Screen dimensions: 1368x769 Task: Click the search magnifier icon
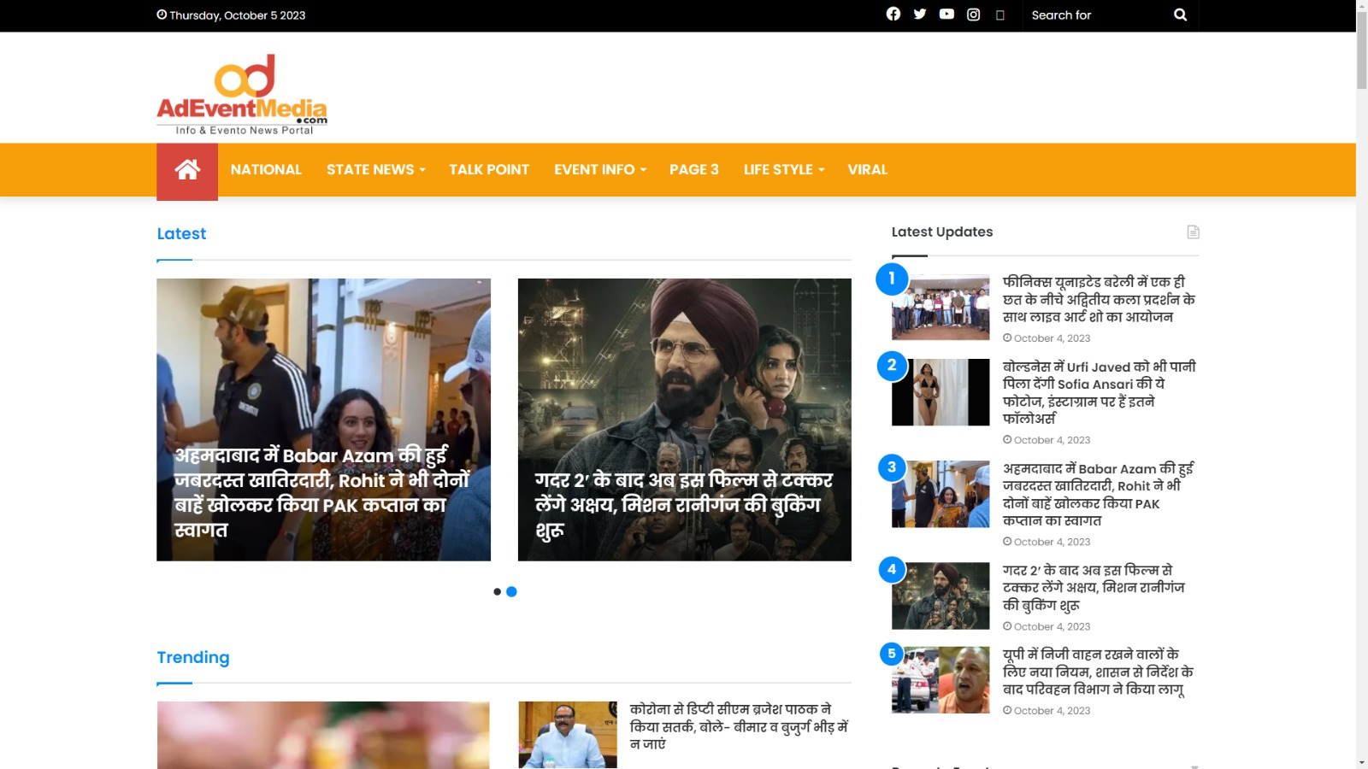click(1180, 15)
